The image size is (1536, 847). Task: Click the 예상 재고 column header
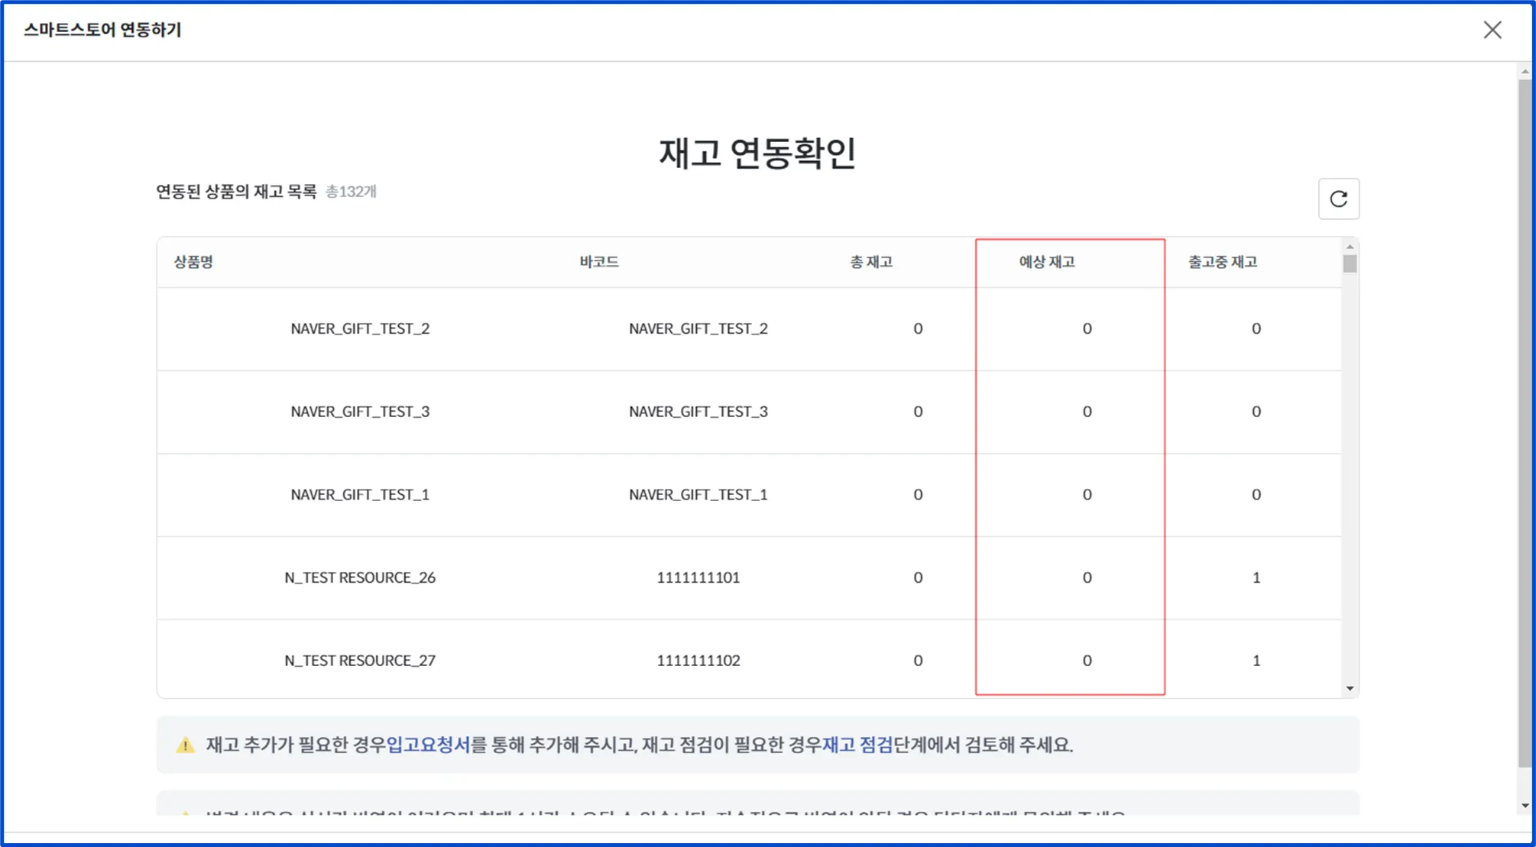pos(1046,262)
